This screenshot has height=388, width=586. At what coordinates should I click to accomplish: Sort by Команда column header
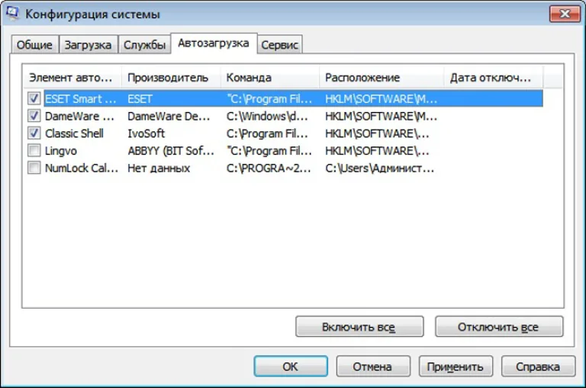tap(270, 77)
